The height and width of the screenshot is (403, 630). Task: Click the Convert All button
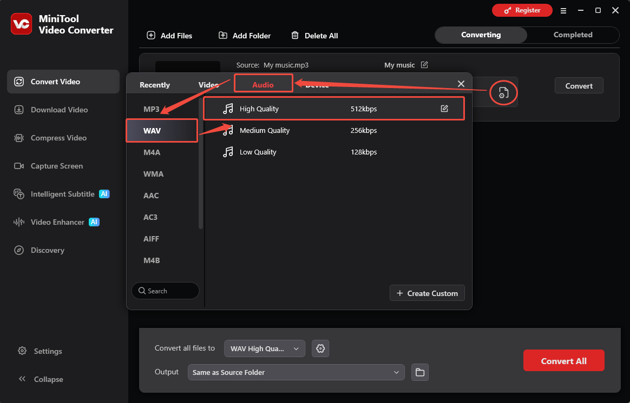564,360
